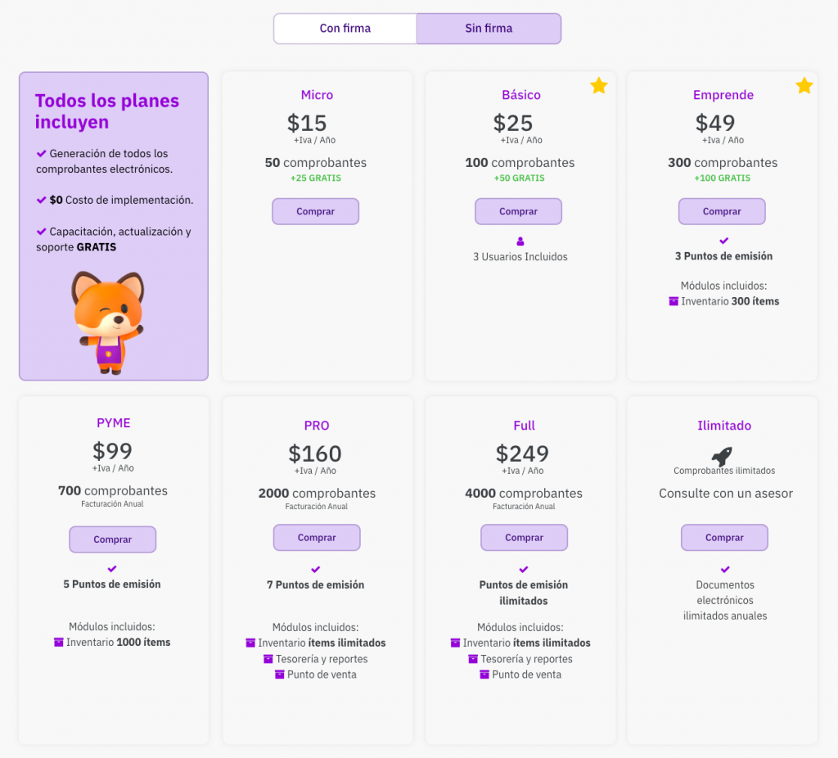Click the Todos los planes incluyen heading
Viewport: 838px width, 758px height.
pos(106,111)
